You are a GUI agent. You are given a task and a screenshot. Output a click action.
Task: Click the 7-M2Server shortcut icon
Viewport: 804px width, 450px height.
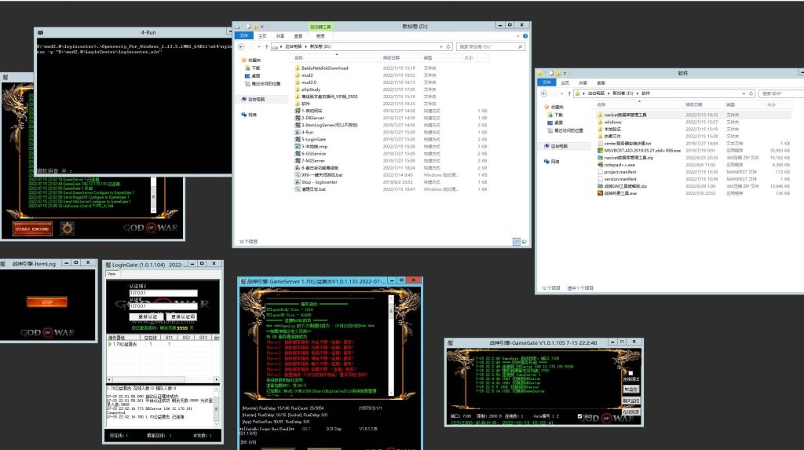[296, 160]
